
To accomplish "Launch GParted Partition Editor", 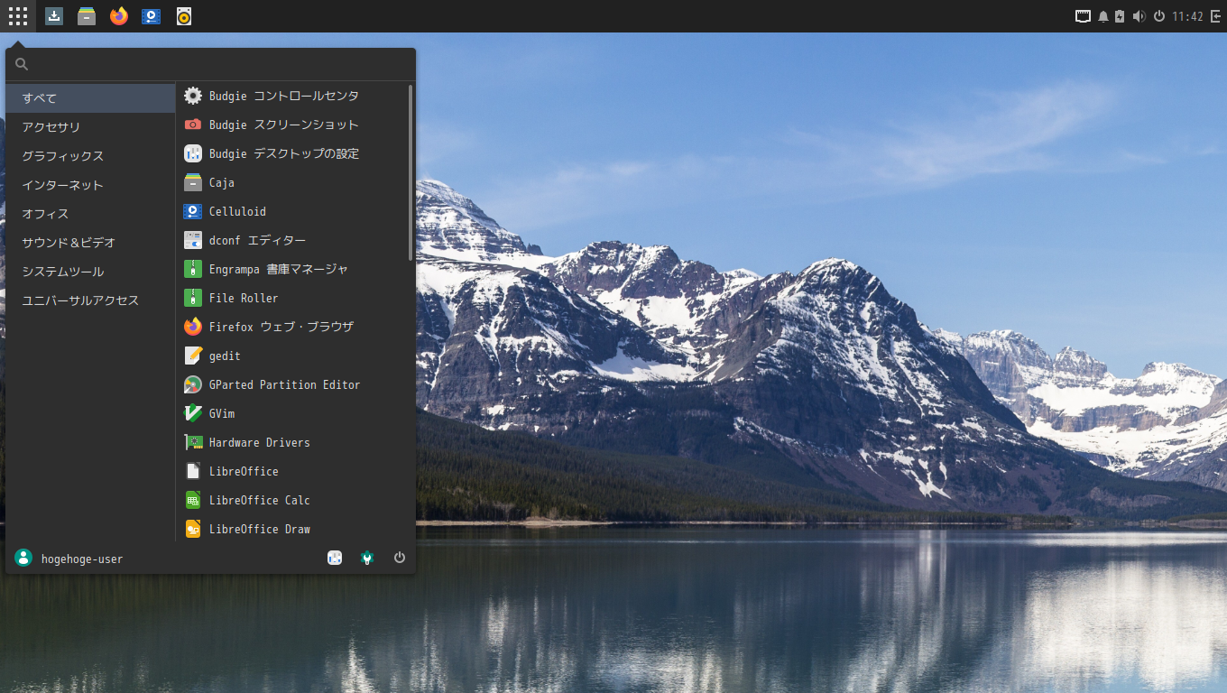I will point(283,384).
